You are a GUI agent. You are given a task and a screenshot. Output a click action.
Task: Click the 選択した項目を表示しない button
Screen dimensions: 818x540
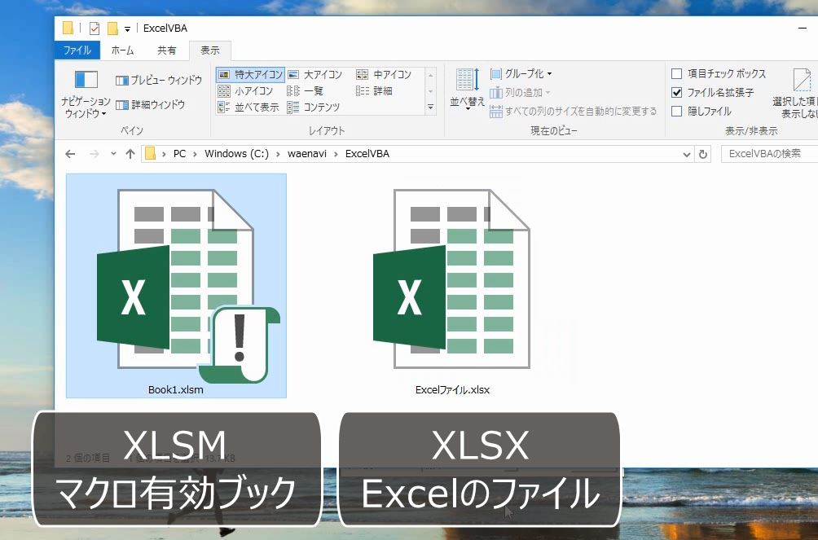coord(797,94)
